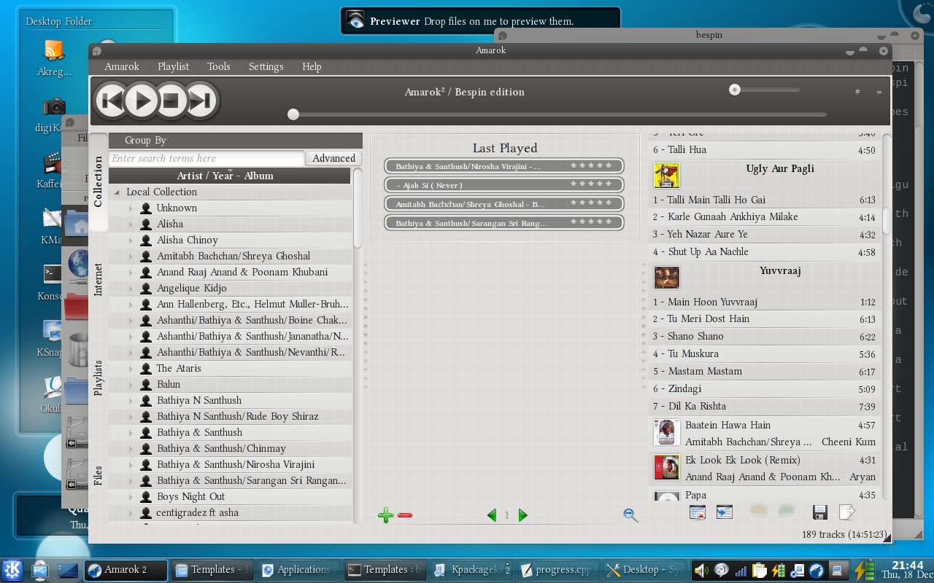Expand the Balun artist node
The image size is (934, 583).
[x=131, y=385]
